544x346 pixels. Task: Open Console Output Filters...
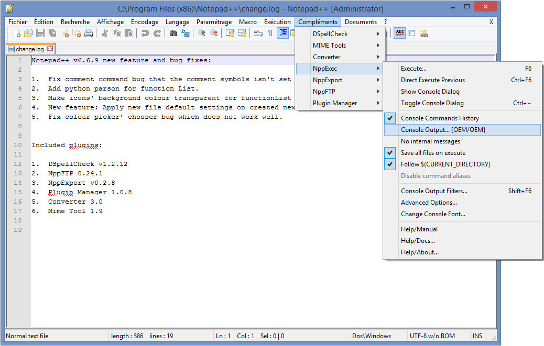462,191
